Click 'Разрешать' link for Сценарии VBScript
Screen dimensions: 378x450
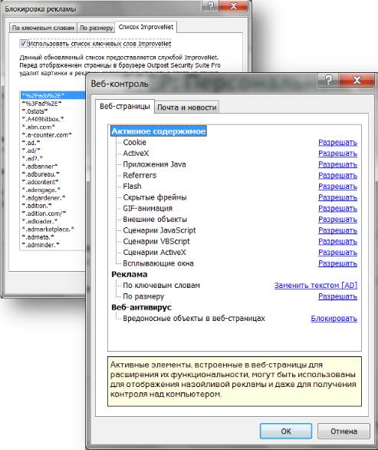click(337, 241)
